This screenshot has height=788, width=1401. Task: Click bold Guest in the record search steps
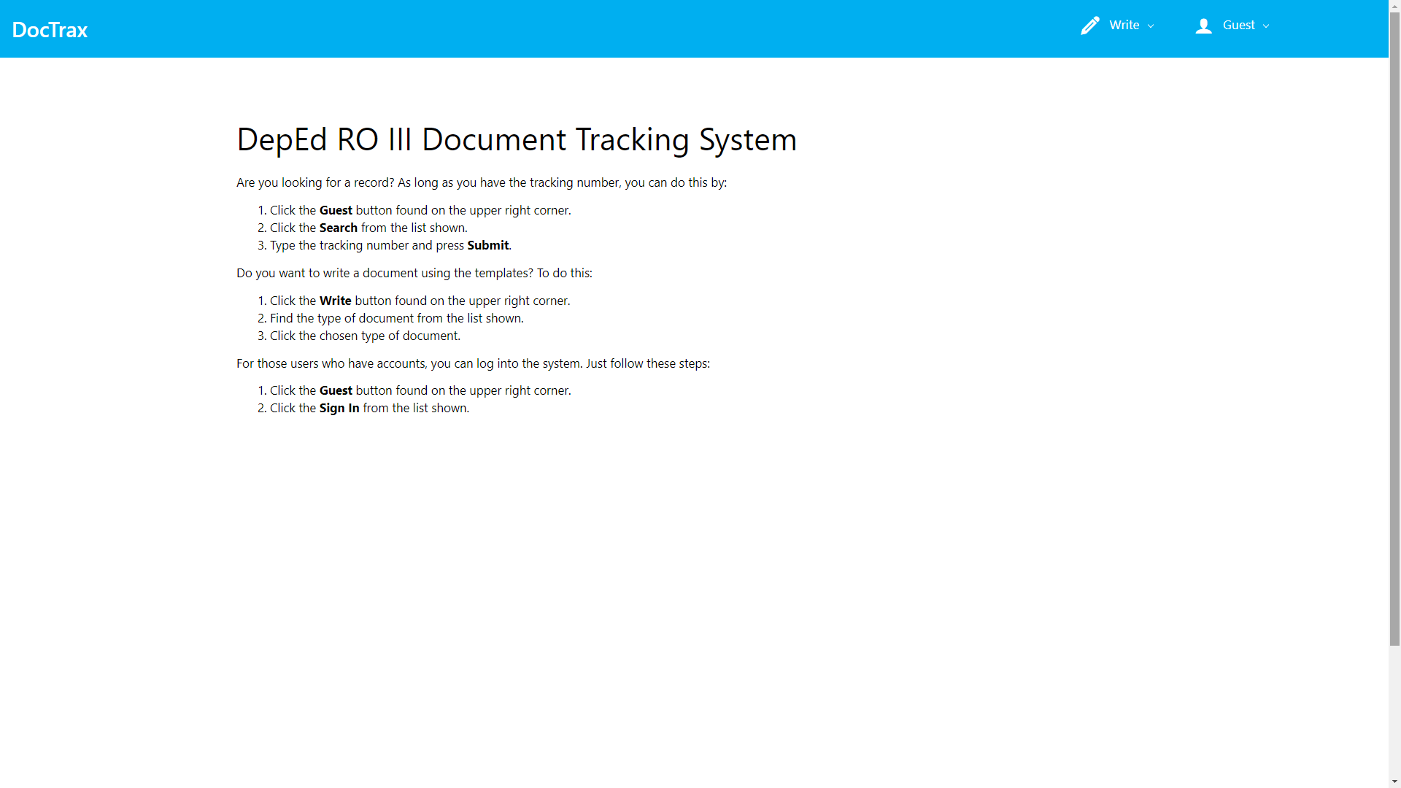point(336,210)
